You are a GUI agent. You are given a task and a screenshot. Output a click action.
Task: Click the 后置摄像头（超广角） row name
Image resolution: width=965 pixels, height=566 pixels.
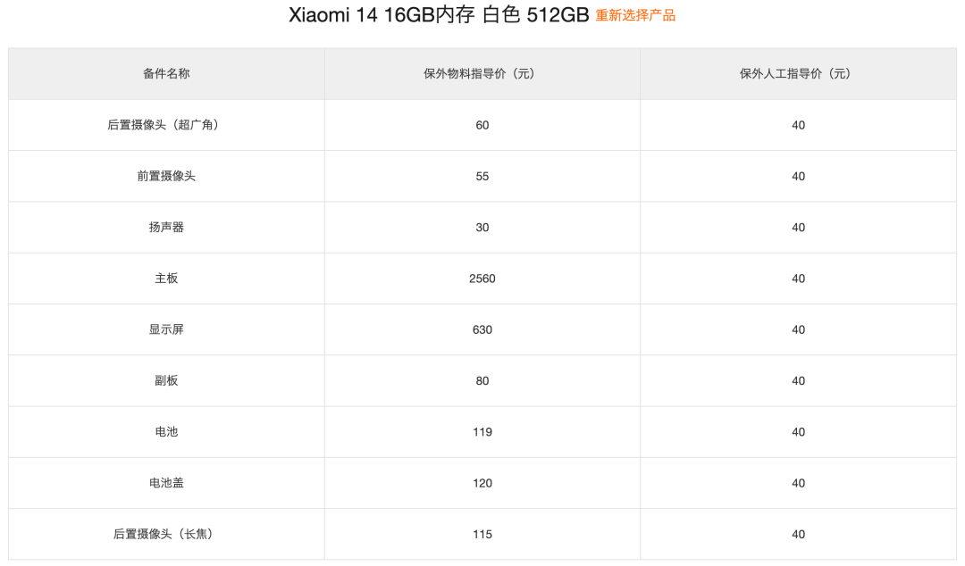[166, 125]
